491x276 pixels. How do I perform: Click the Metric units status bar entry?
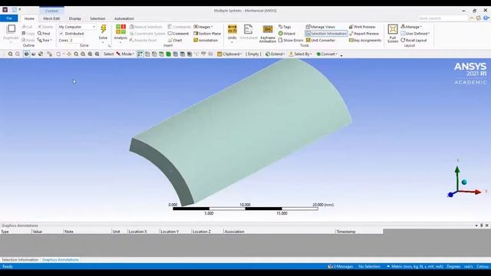[415, 267]
